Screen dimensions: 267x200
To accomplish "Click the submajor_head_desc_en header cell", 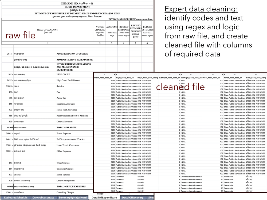I will [191, 78].
